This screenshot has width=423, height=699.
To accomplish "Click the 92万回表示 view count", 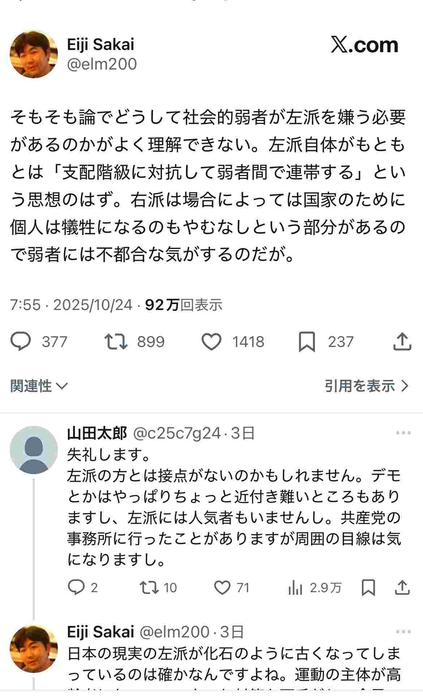I will tap(184, 305).
